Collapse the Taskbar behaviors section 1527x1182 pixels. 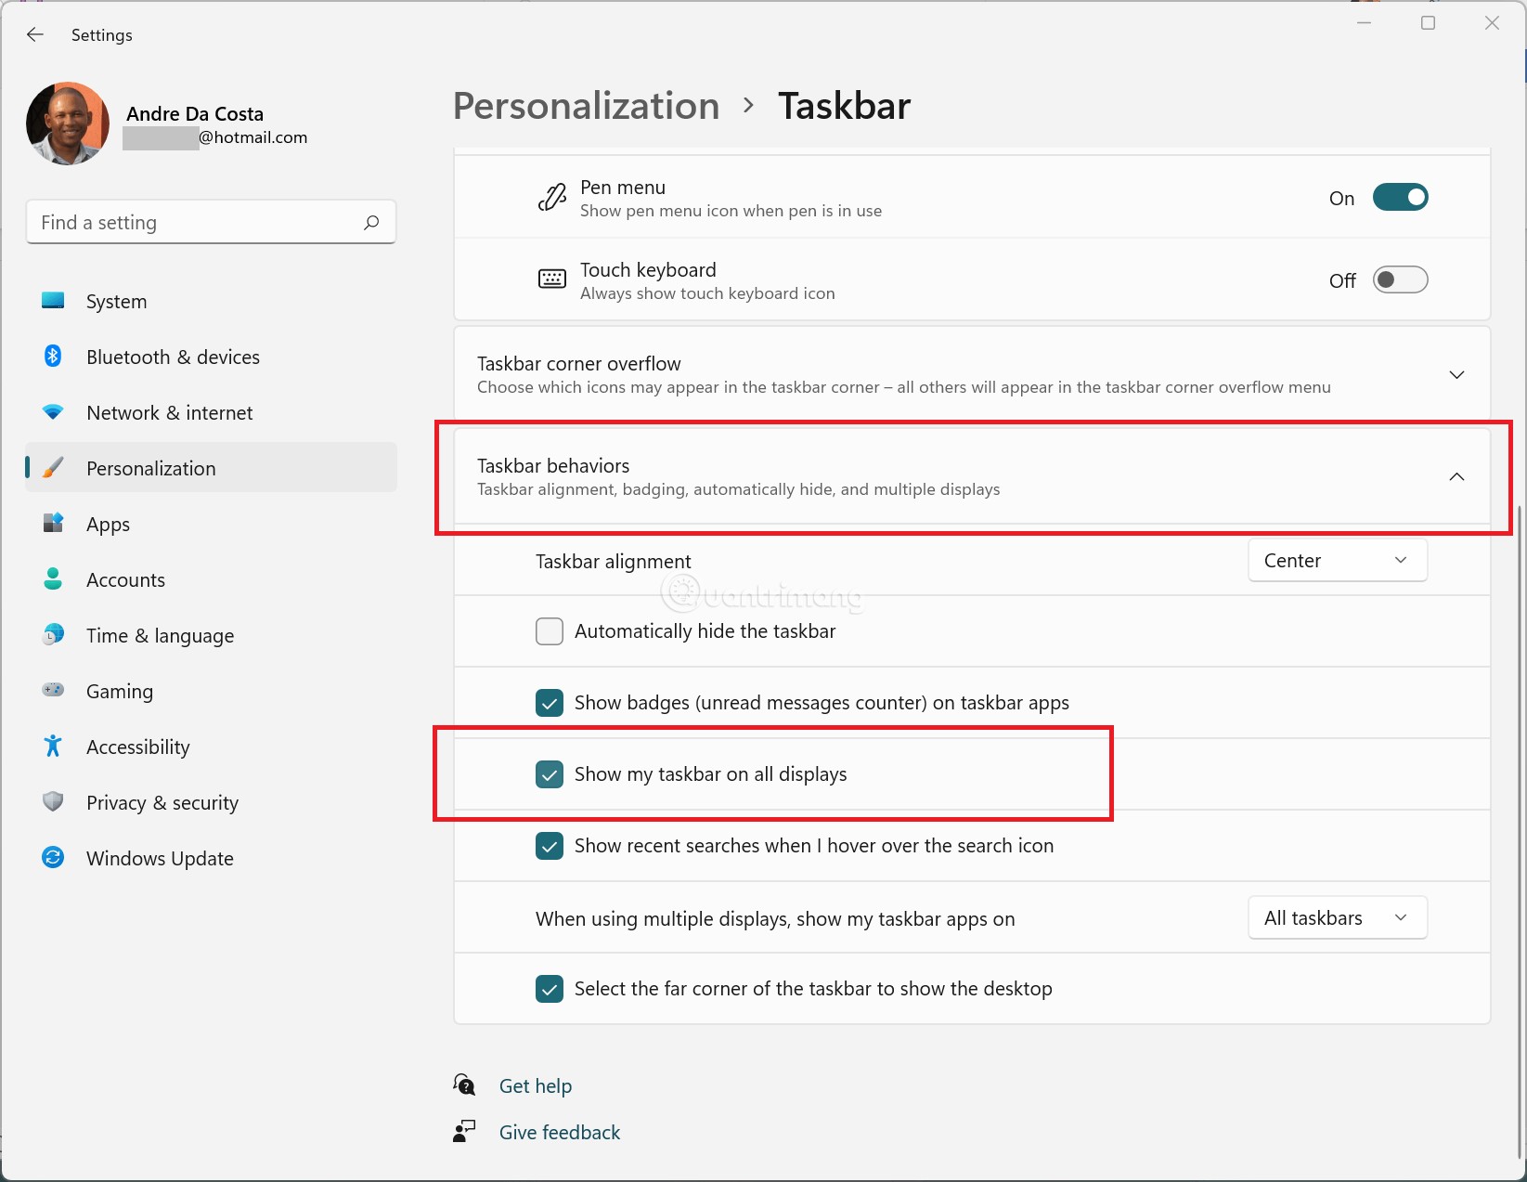(1456, 476)
